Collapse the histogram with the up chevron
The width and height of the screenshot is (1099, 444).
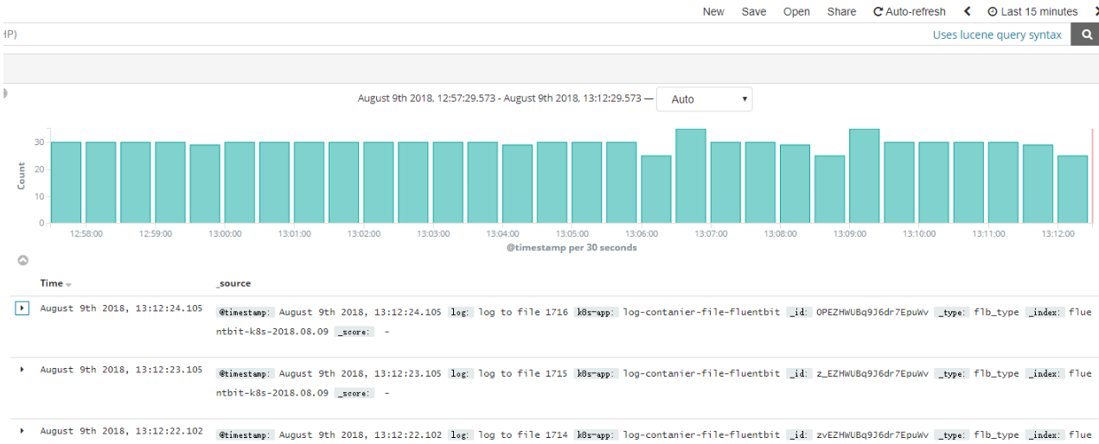(23, 260)
